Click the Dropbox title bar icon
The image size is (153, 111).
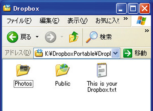point(7,8)
